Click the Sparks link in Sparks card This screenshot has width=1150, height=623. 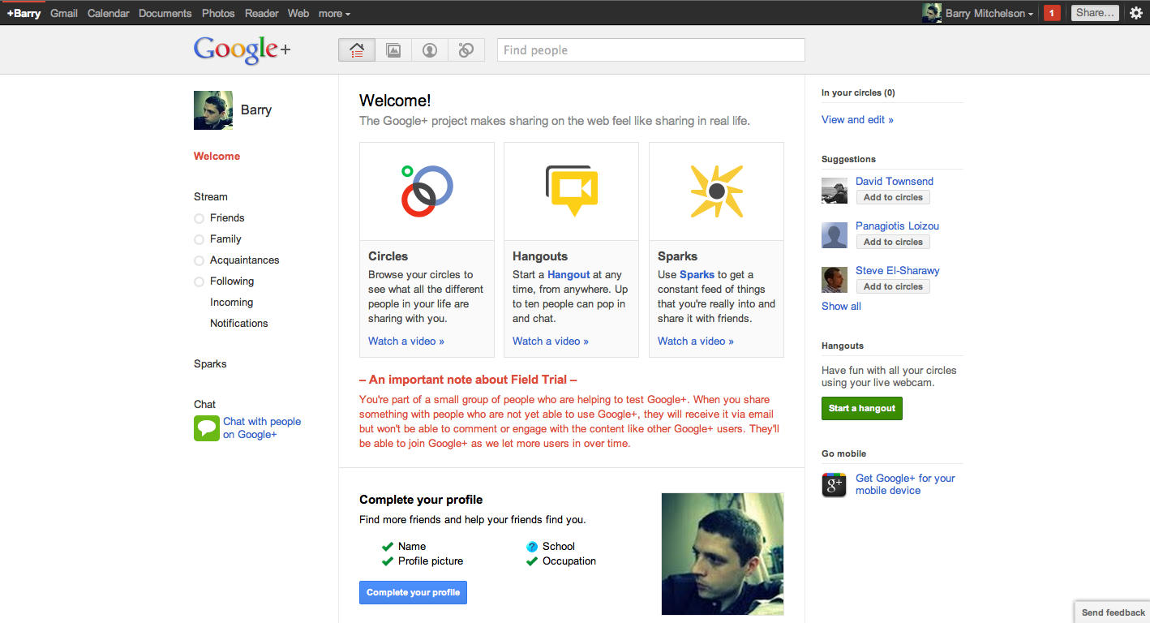(x=697, y=274)
